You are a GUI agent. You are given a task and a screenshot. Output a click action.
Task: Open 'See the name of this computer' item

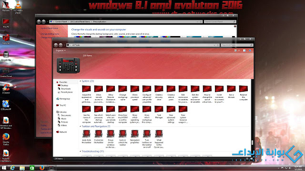tap(86, 114)
